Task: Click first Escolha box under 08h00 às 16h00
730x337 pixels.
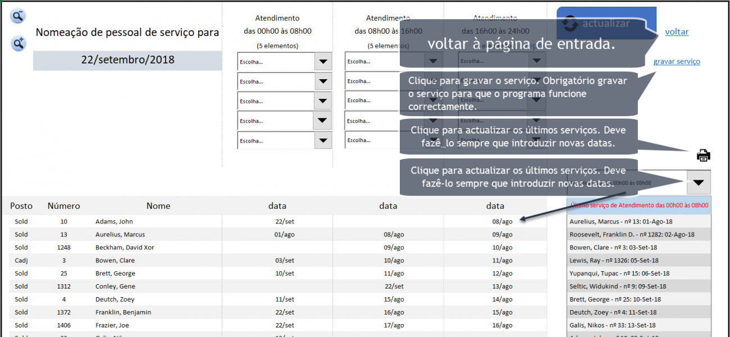Action: (x=372, y=62)
